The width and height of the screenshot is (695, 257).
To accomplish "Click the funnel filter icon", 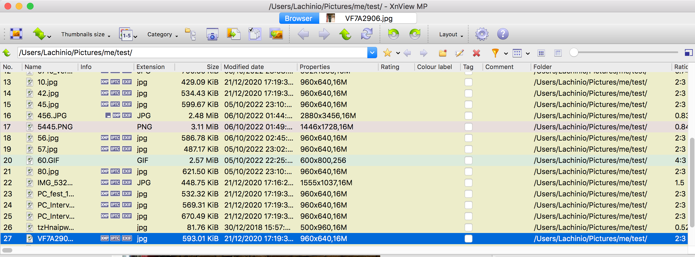I will pos(495,53).
